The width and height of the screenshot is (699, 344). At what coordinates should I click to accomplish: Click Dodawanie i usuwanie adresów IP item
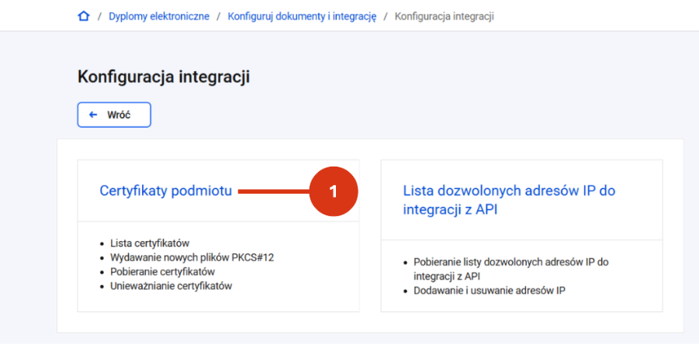point(490,291)
